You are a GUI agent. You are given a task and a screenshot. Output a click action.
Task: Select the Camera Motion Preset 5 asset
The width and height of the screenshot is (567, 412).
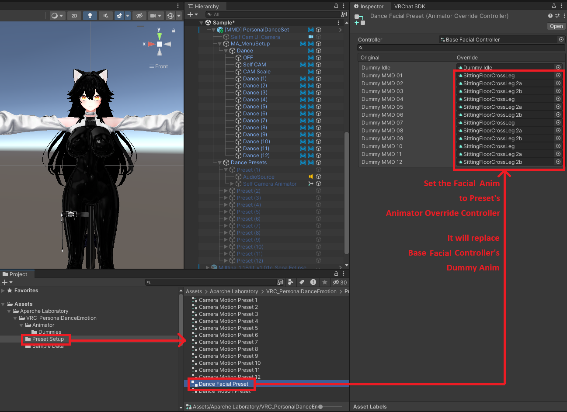[x=228, y=328]
